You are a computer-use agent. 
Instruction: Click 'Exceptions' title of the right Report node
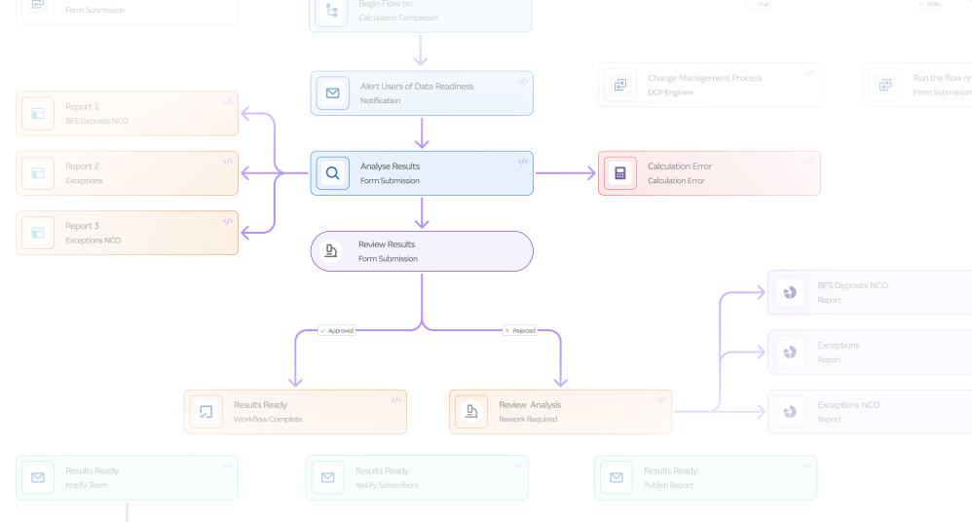point(839,346)
